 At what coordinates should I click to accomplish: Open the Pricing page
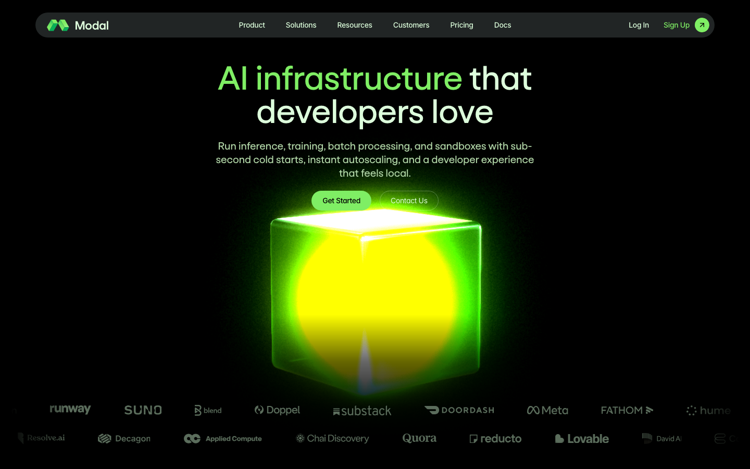click(x=461, y=25)
